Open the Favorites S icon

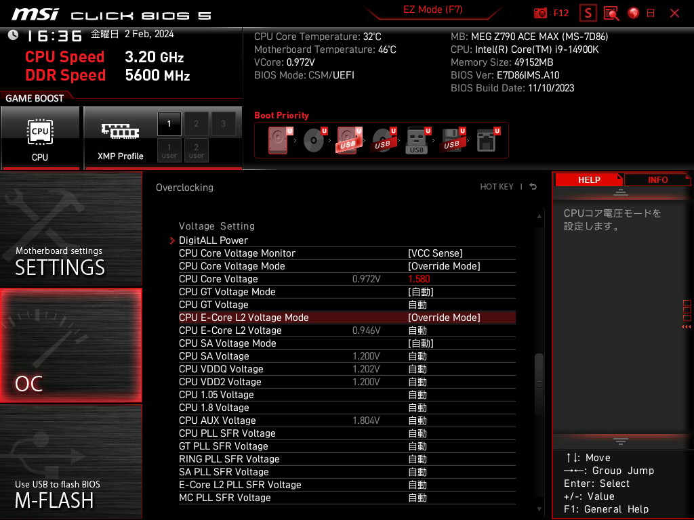588,14
